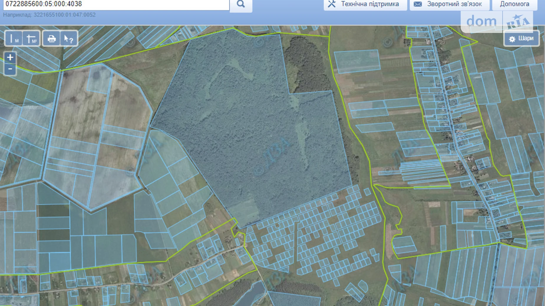Screen dimensions: 545x306
Task: Open Технічна підтримка
Action: tap(365, 4)
